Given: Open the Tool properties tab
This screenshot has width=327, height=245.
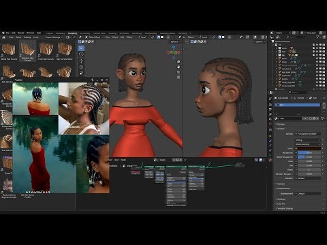Looking at the screenshot, I should point(270,99).
